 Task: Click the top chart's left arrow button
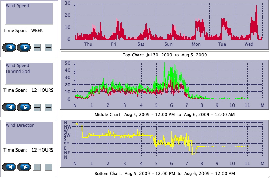pyautogui.click(x=9, y=47)
